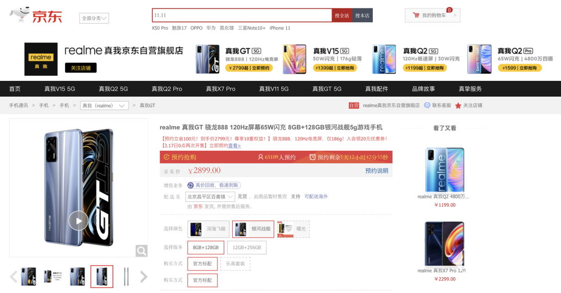
Task: Click the red 自营 badge
Action: click(x=354, y=105)
